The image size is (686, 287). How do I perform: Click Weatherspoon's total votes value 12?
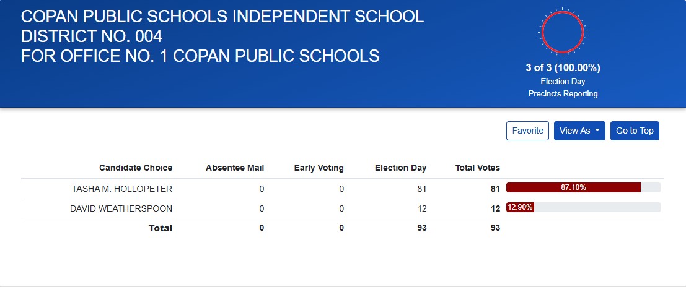(x=495, y=208)
